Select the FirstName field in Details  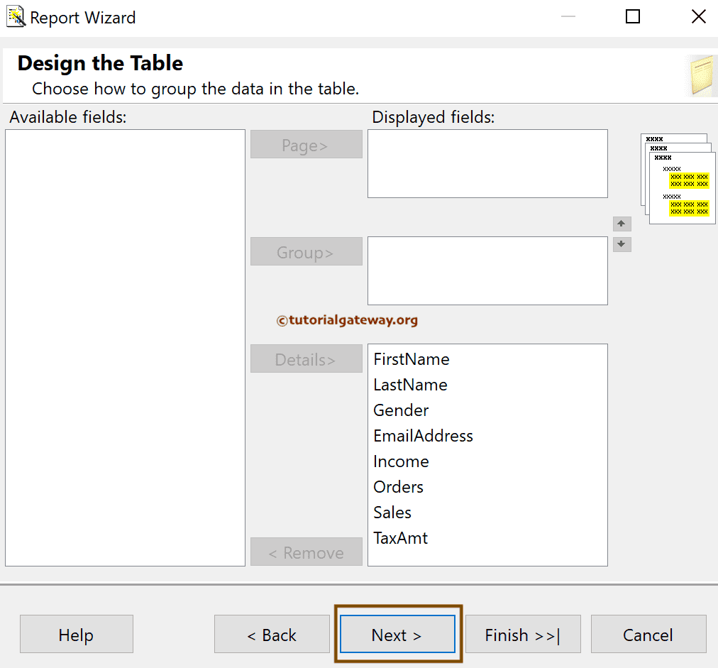(x=412, y=359)
